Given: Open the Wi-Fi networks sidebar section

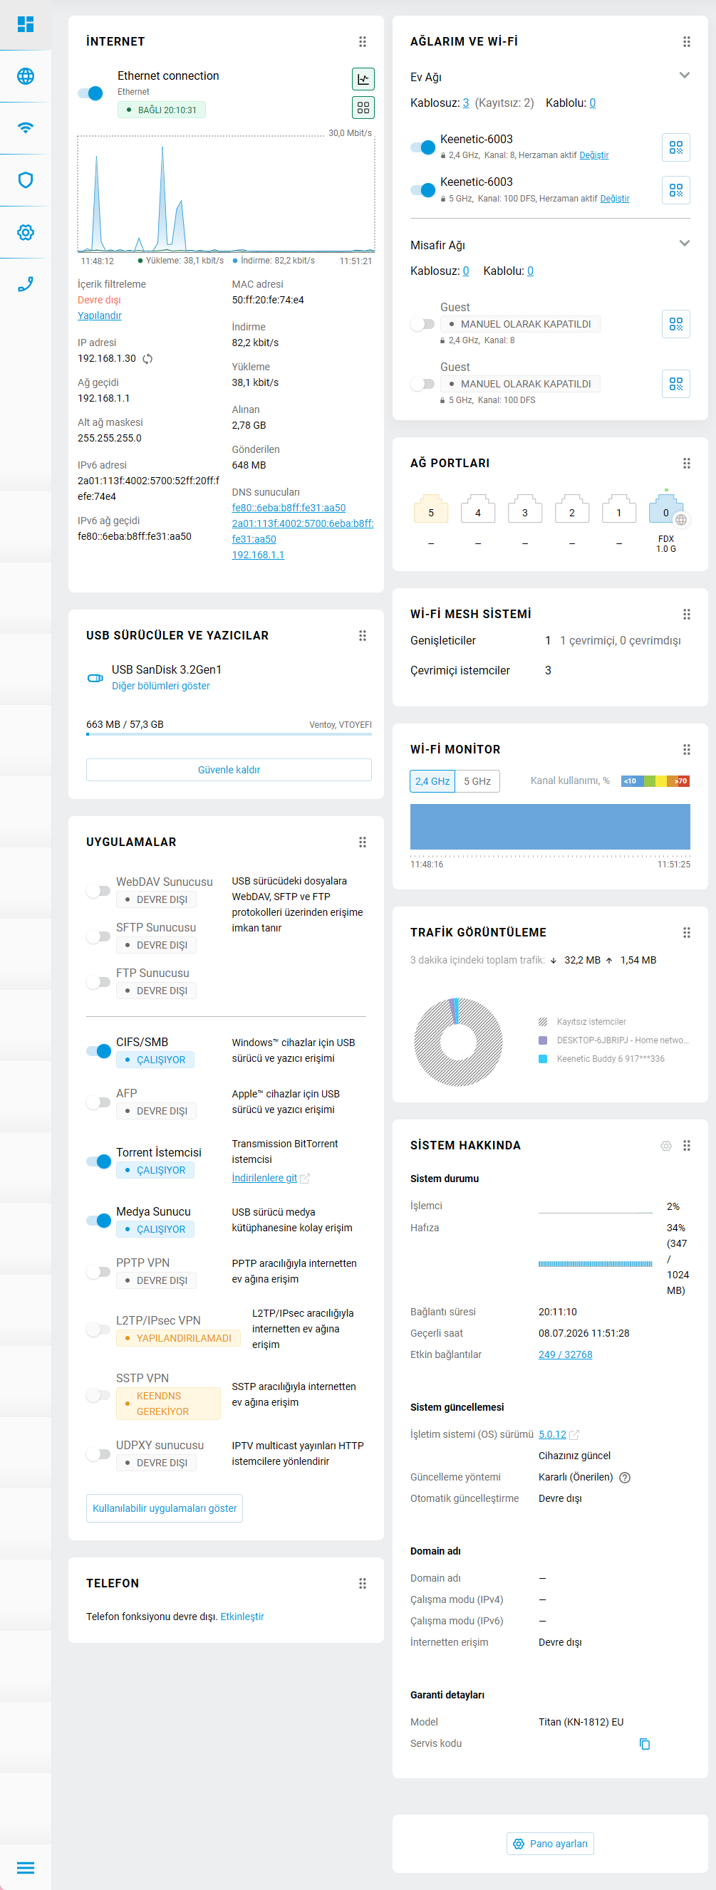Looking at the screenshot, I should coord(26,127).
